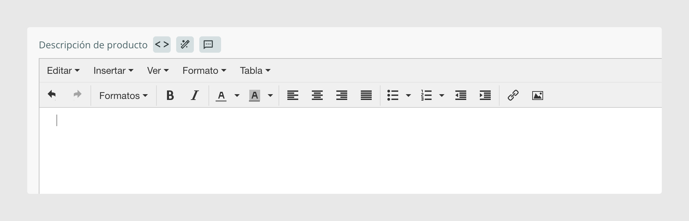Toggle italic formatting

pos(195,96)
